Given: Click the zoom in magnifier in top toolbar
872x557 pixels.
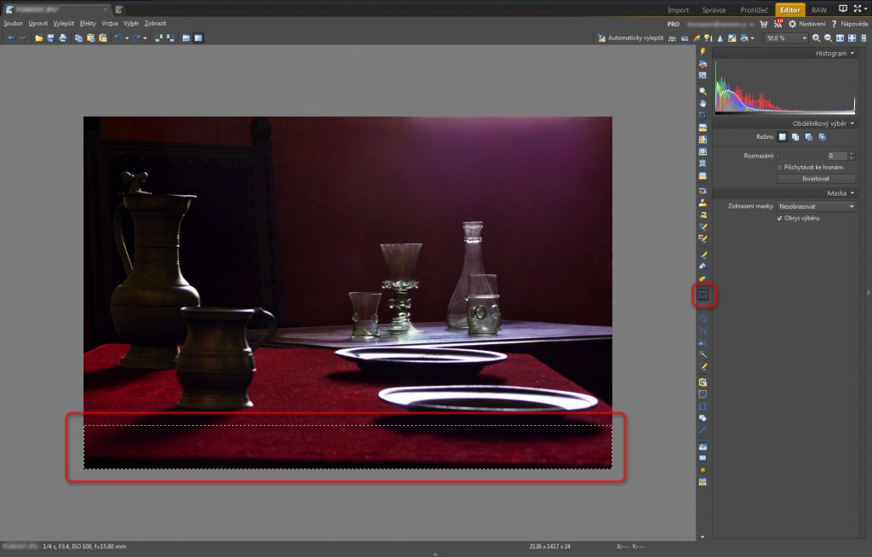Looking at the screenshot, I should (816, 37).
